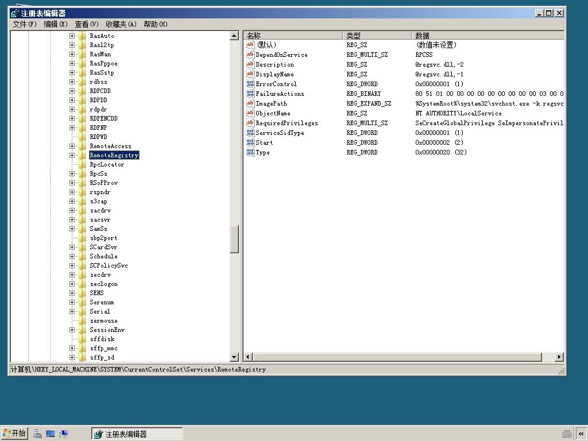588x441 pixels.
Task: Click the tree vertical scrollbar thumb
Action: (x=234, y=239)
